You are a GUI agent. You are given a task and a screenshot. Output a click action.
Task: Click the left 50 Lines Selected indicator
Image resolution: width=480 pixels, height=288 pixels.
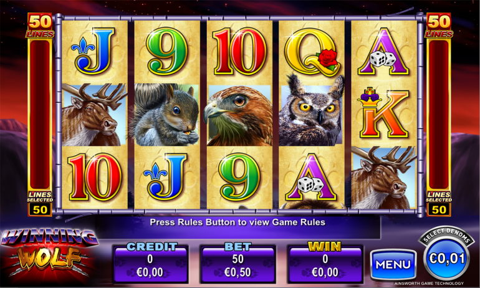(x=40, y=204)
